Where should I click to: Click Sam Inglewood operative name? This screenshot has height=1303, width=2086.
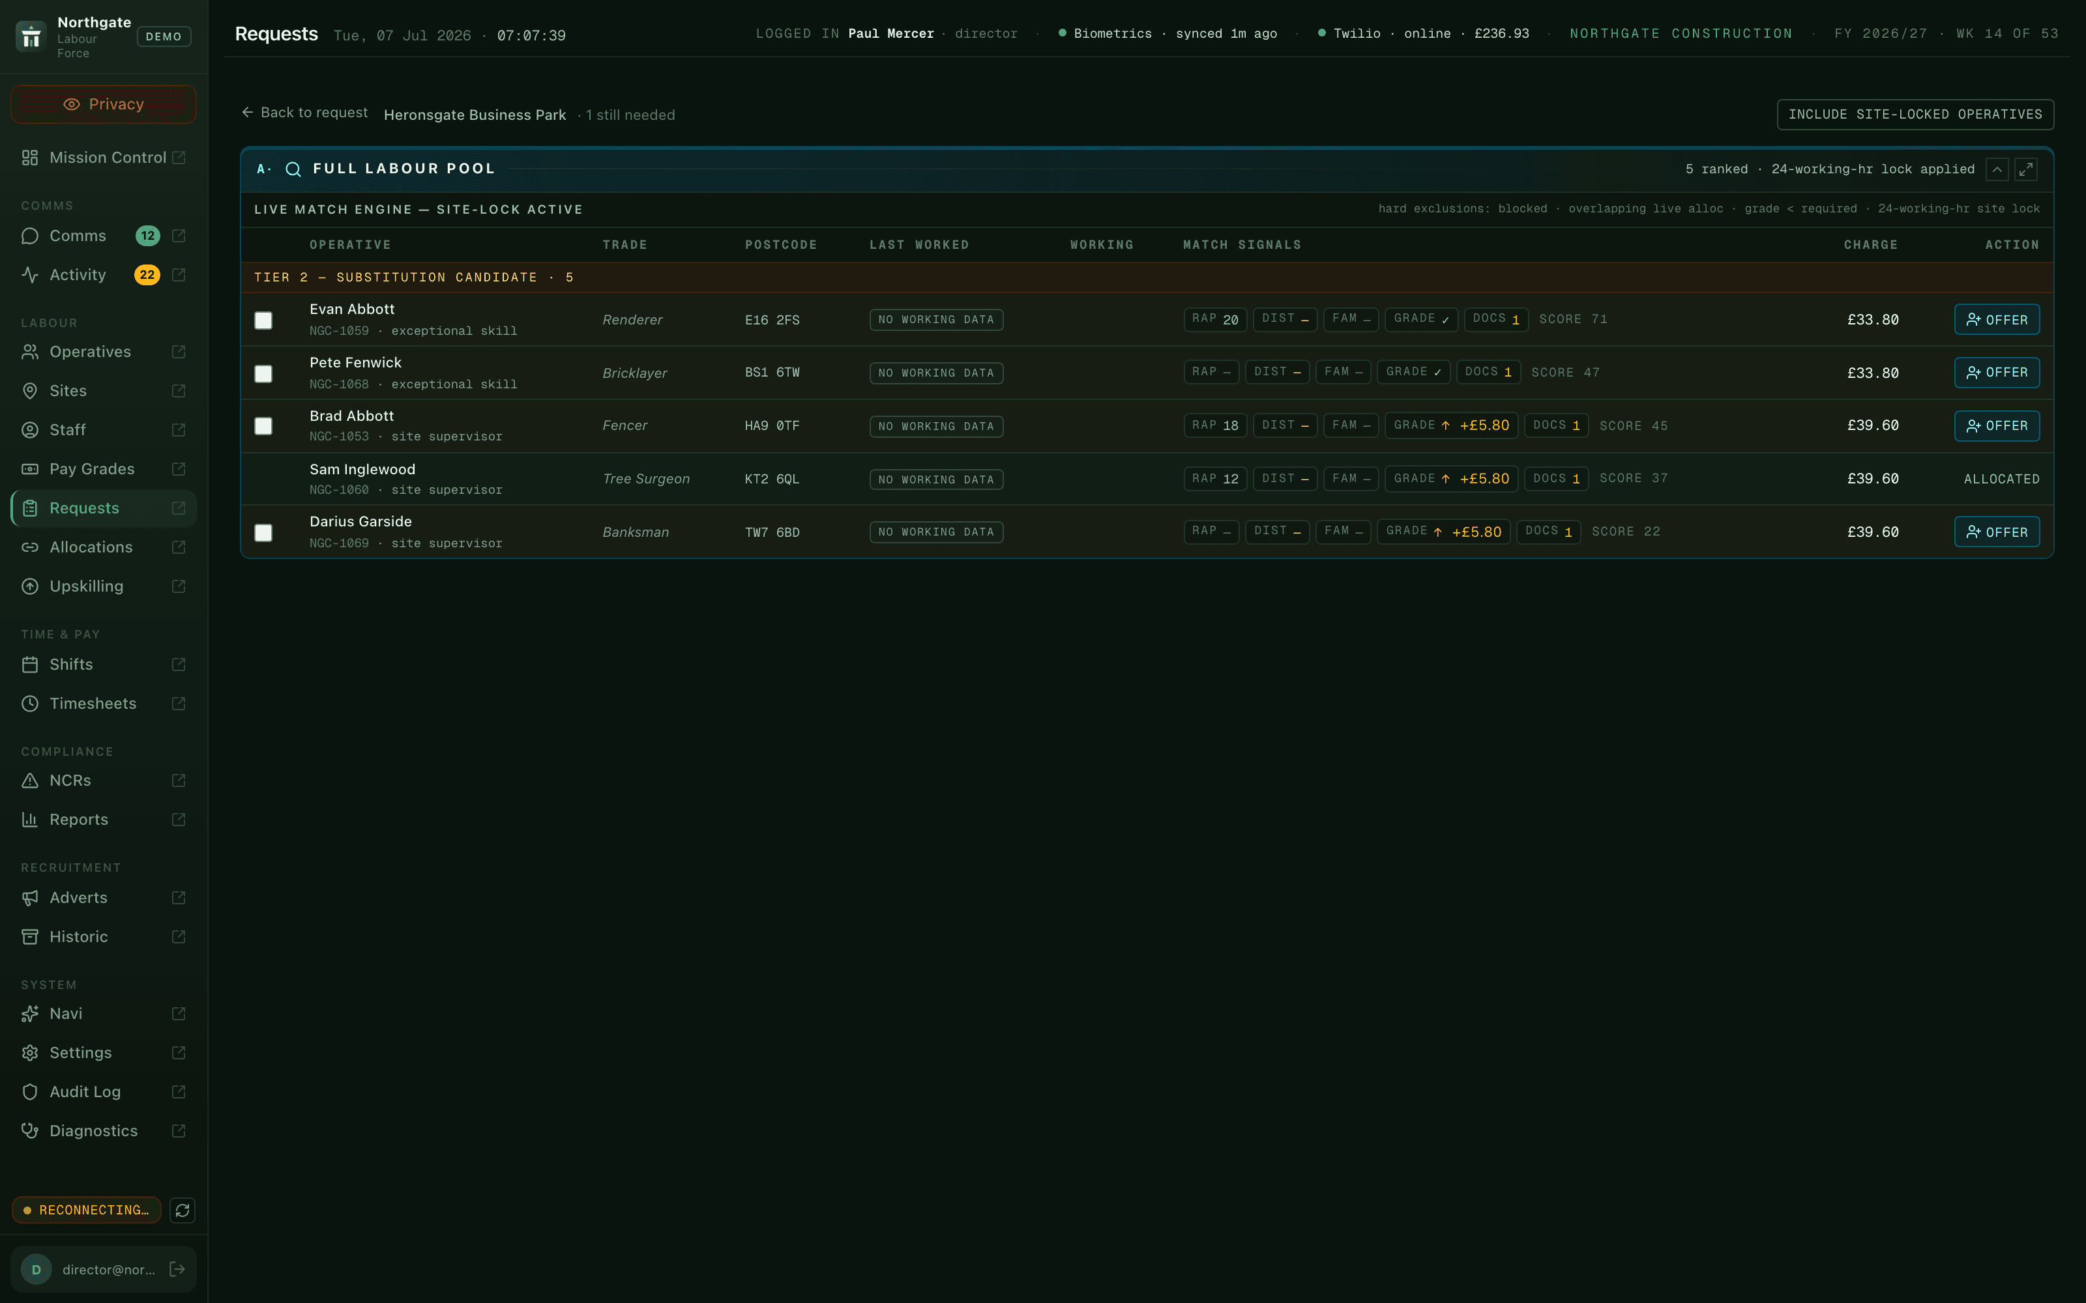362,470
